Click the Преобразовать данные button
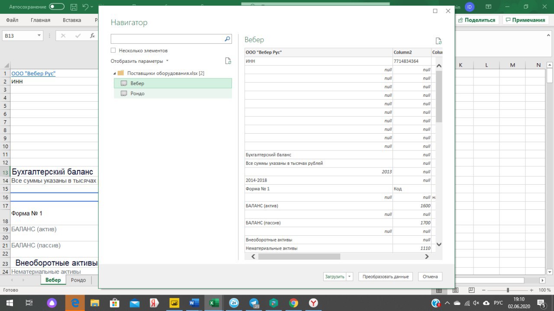Image resolution: width=554 pixels, height=311 pixels. 386,277
